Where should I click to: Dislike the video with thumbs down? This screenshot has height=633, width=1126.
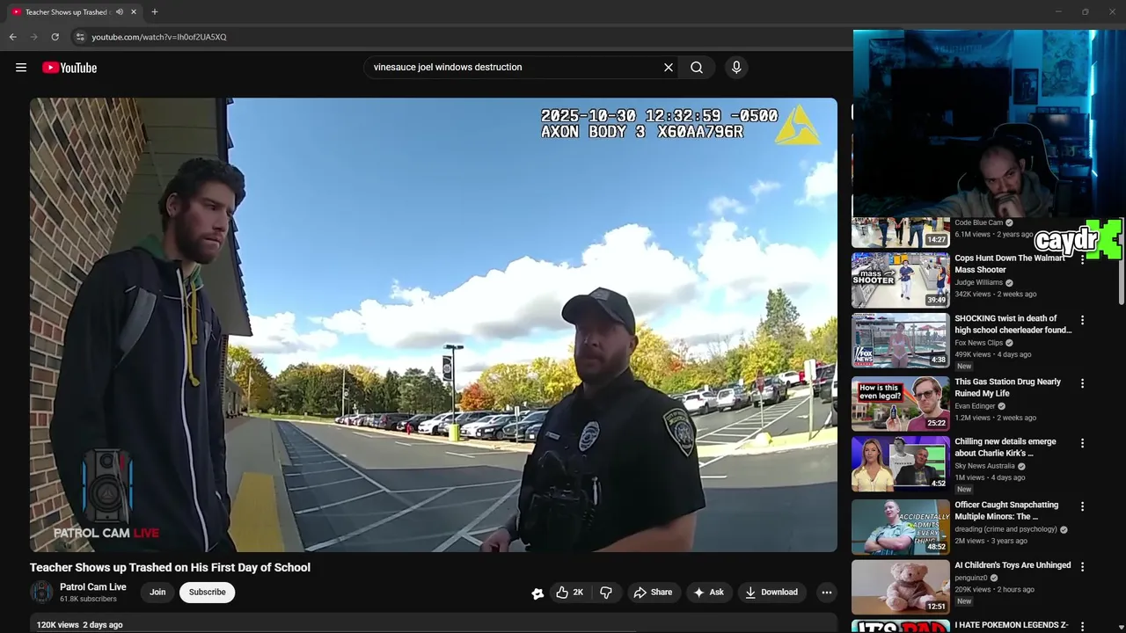[x=606, y=593]
